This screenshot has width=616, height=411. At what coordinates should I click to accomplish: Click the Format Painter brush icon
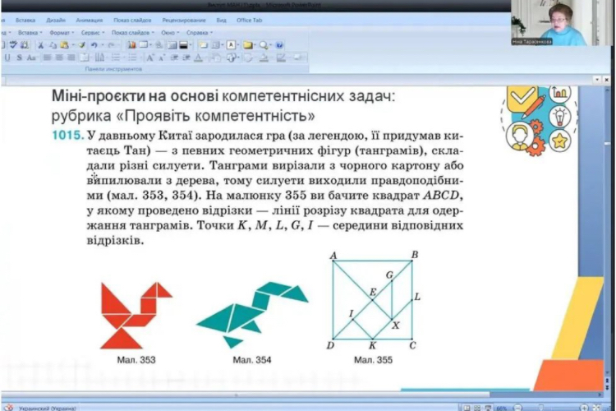(83, 45)
